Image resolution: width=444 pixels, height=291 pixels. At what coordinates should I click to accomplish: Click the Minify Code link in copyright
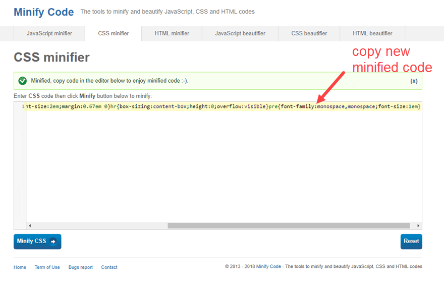268,266
